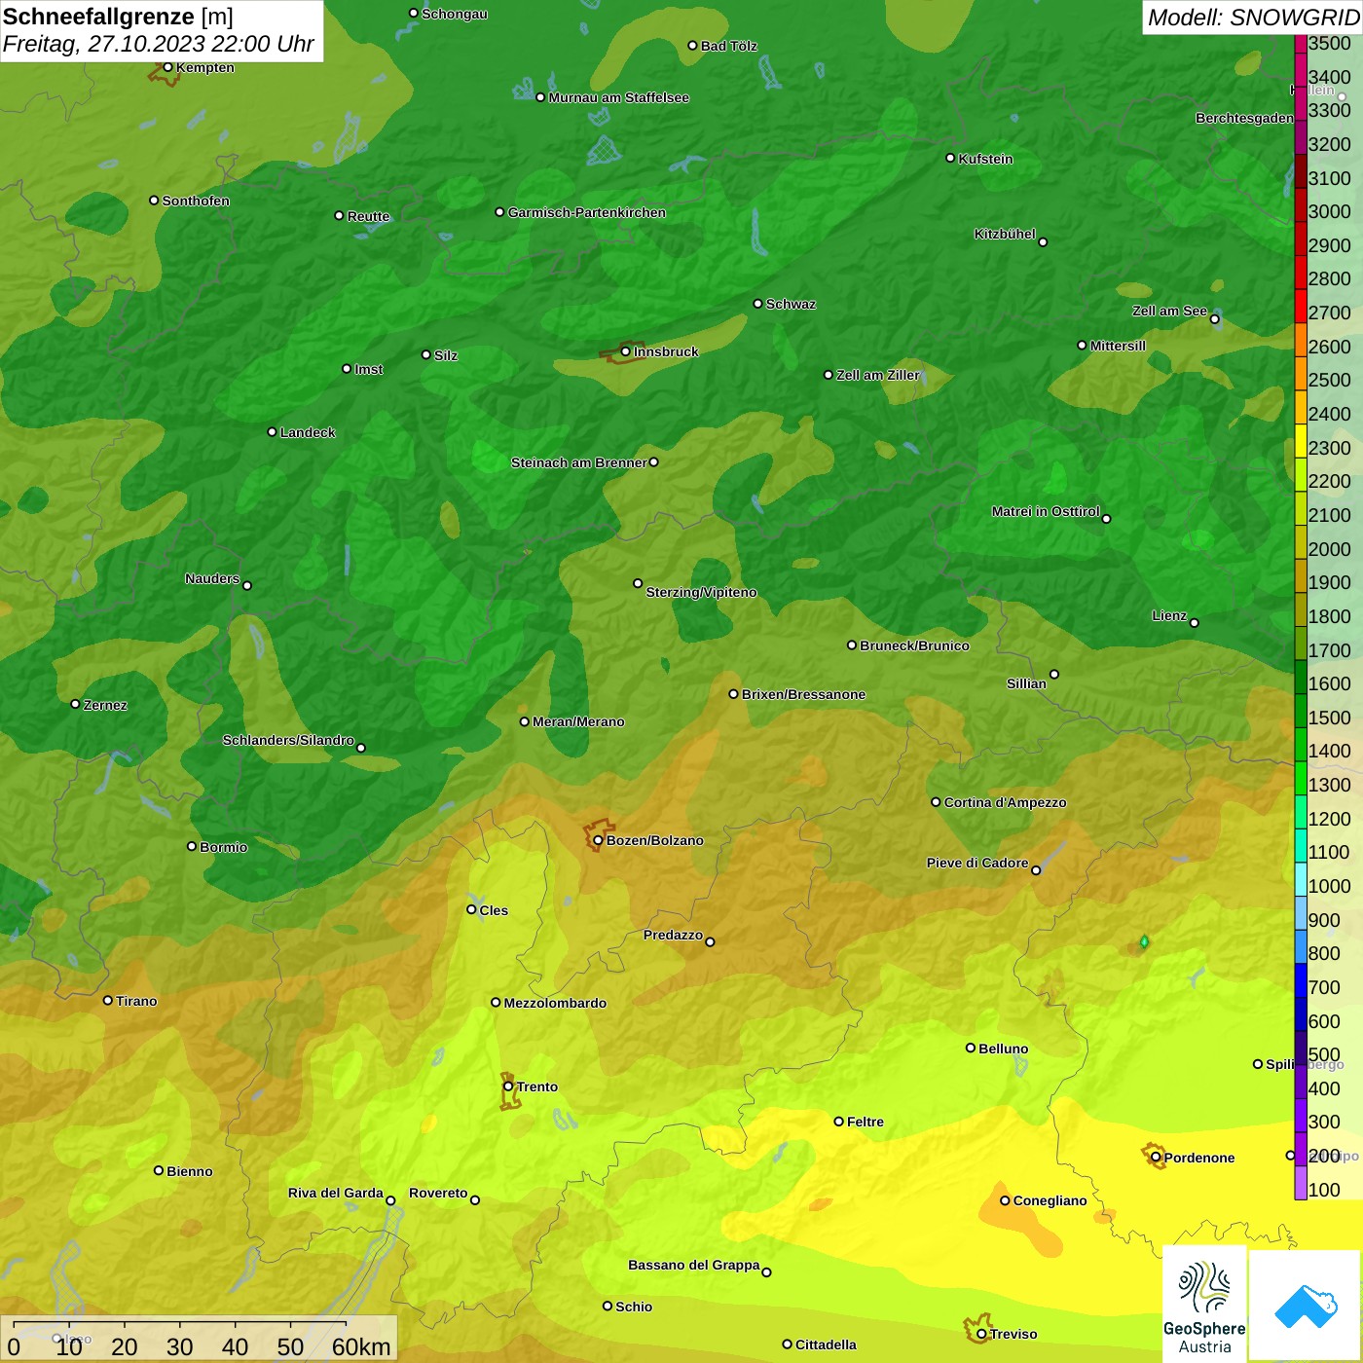
Task: Click the 'Sterzing/Vipiteno' map label
Action: [x=701, y=592]
